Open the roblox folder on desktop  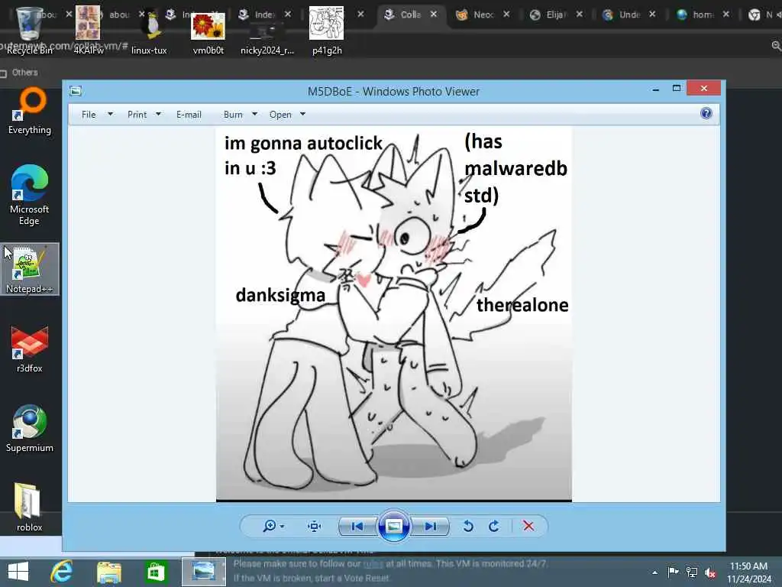[30, 508]
